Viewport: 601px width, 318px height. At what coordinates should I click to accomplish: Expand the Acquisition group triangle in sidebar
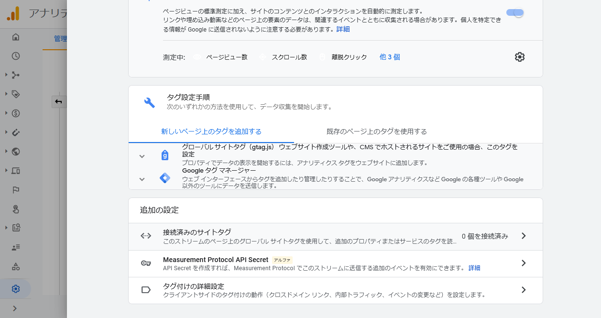(6, 75)
